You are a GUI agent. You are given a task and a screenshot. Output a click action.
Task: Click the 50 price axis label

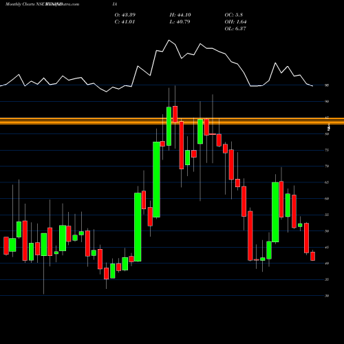click(x=327, y=231)
